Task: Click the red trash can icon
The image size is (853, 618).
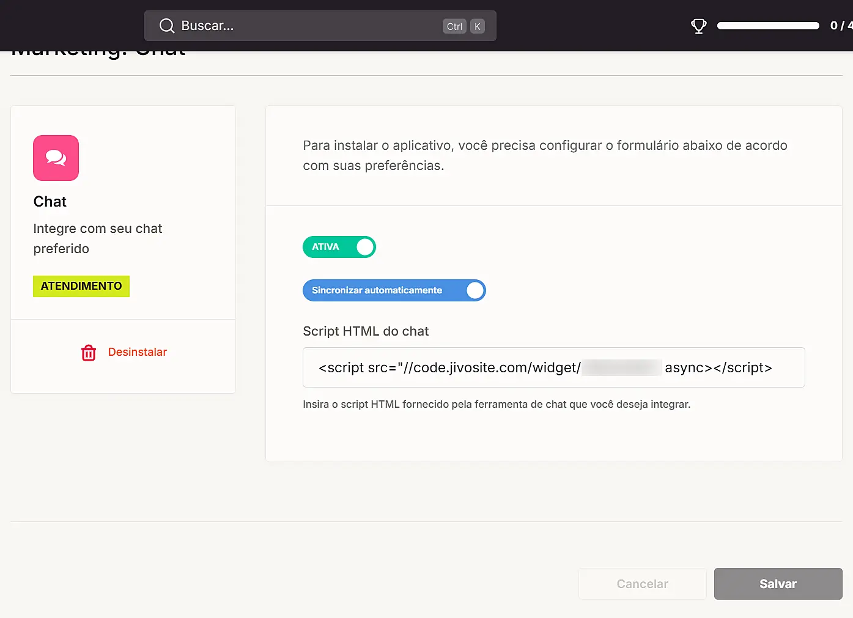Action: pyautogui.click(x=89, y=353)
